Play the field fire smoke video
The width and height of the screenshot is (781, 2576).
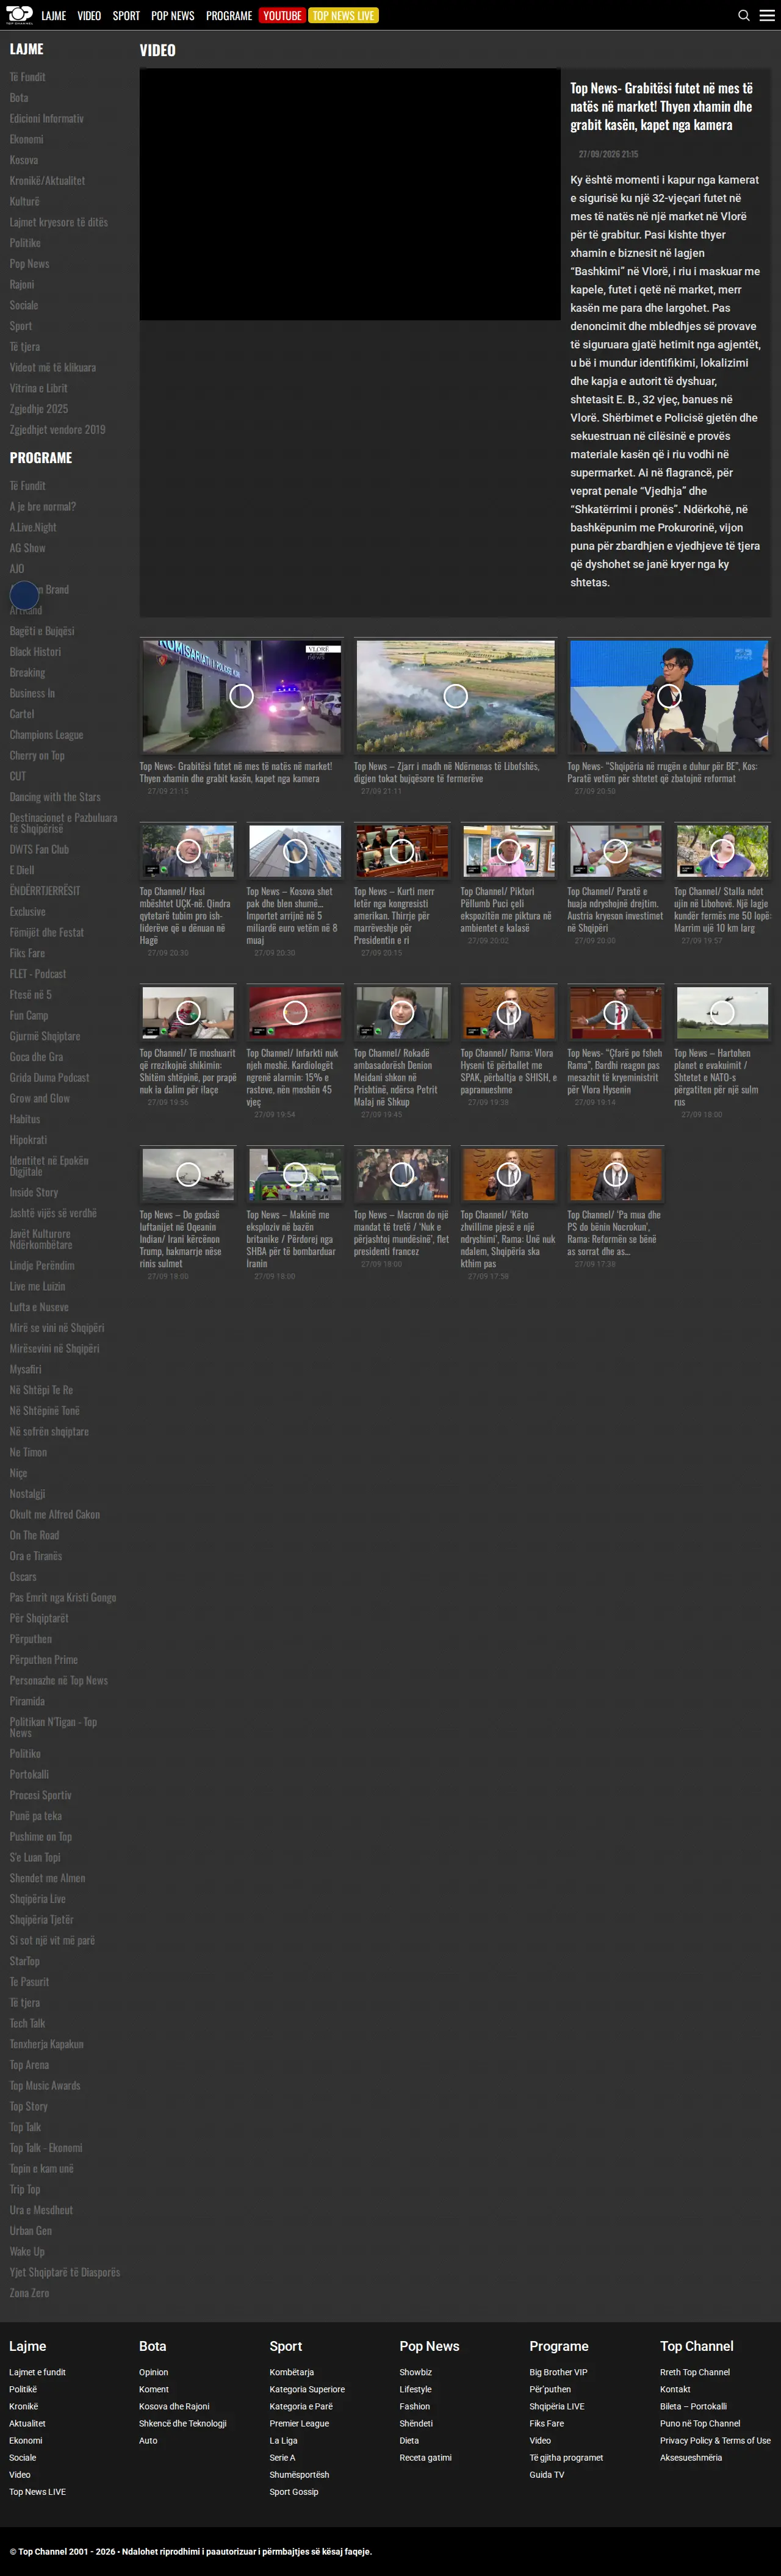coord(455,696)
